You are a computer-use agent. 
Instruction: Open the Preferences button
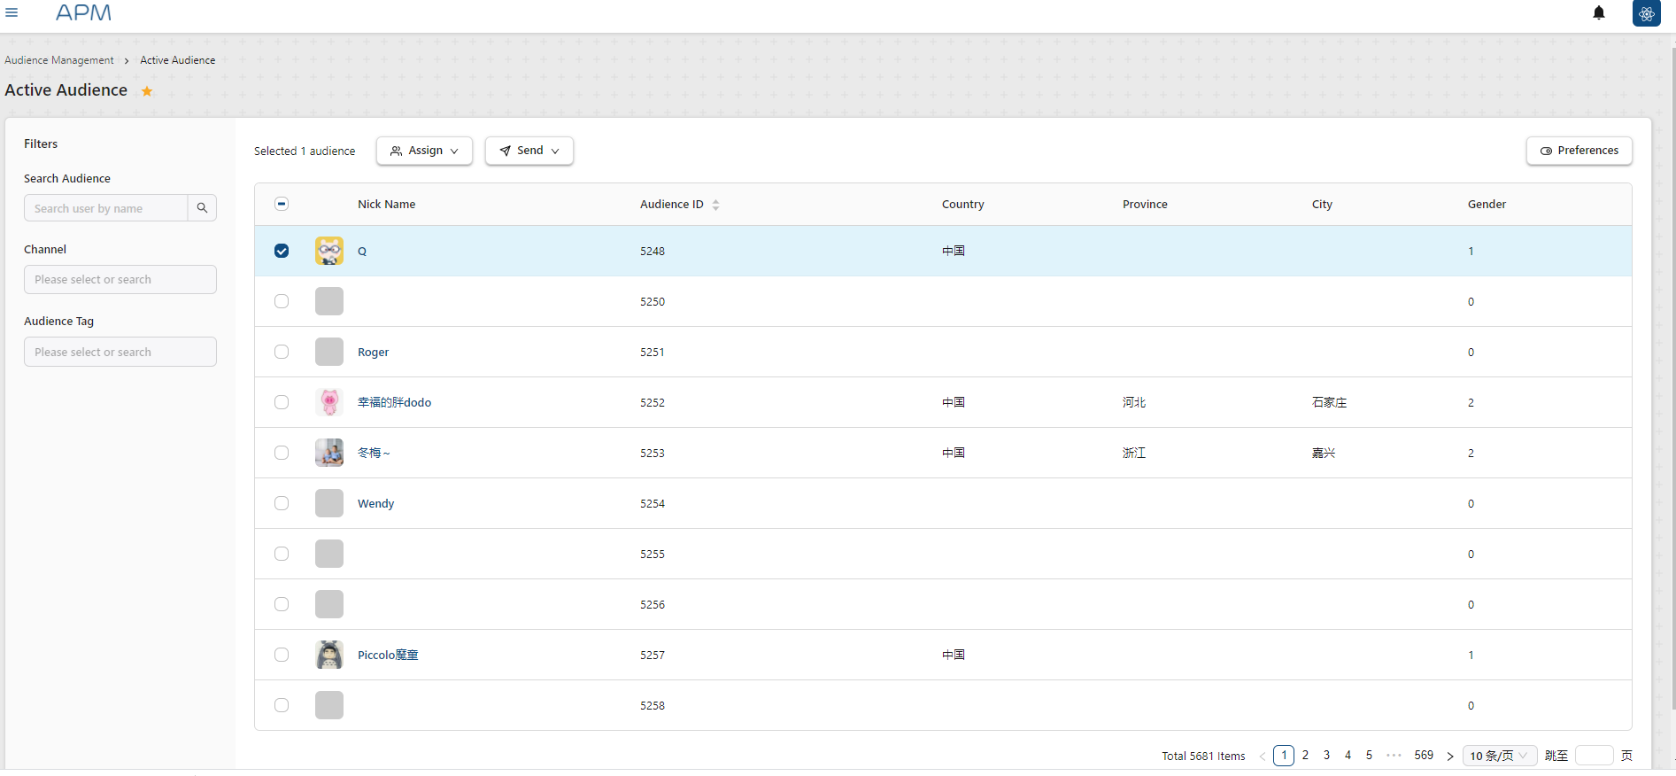click(1579, 151)
